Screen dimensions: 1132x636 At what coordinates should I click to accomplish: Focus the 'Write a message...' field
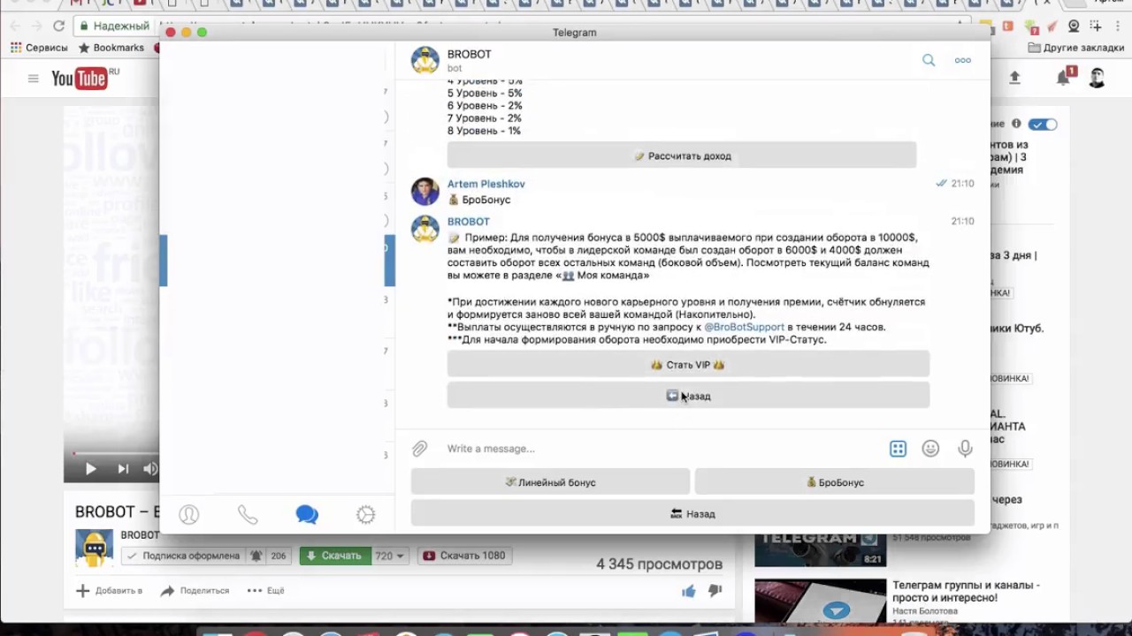(x=663, y=449)
